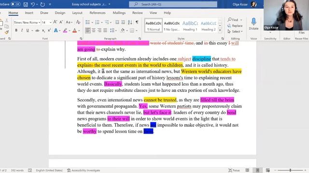Viewport: 309px width, 173px height.
Task: Apply the text highlight color
Action: [x=65, y=30]
